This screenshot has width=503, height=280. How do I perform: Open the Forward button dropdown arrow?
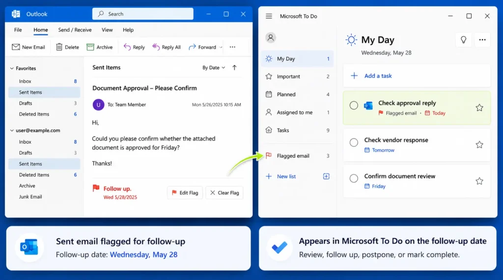[x=221, y=47]
